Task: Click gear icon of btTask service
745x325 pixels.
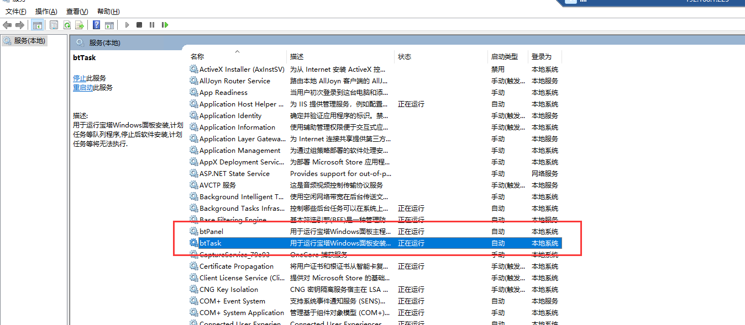Action: [x=193, y=243]
